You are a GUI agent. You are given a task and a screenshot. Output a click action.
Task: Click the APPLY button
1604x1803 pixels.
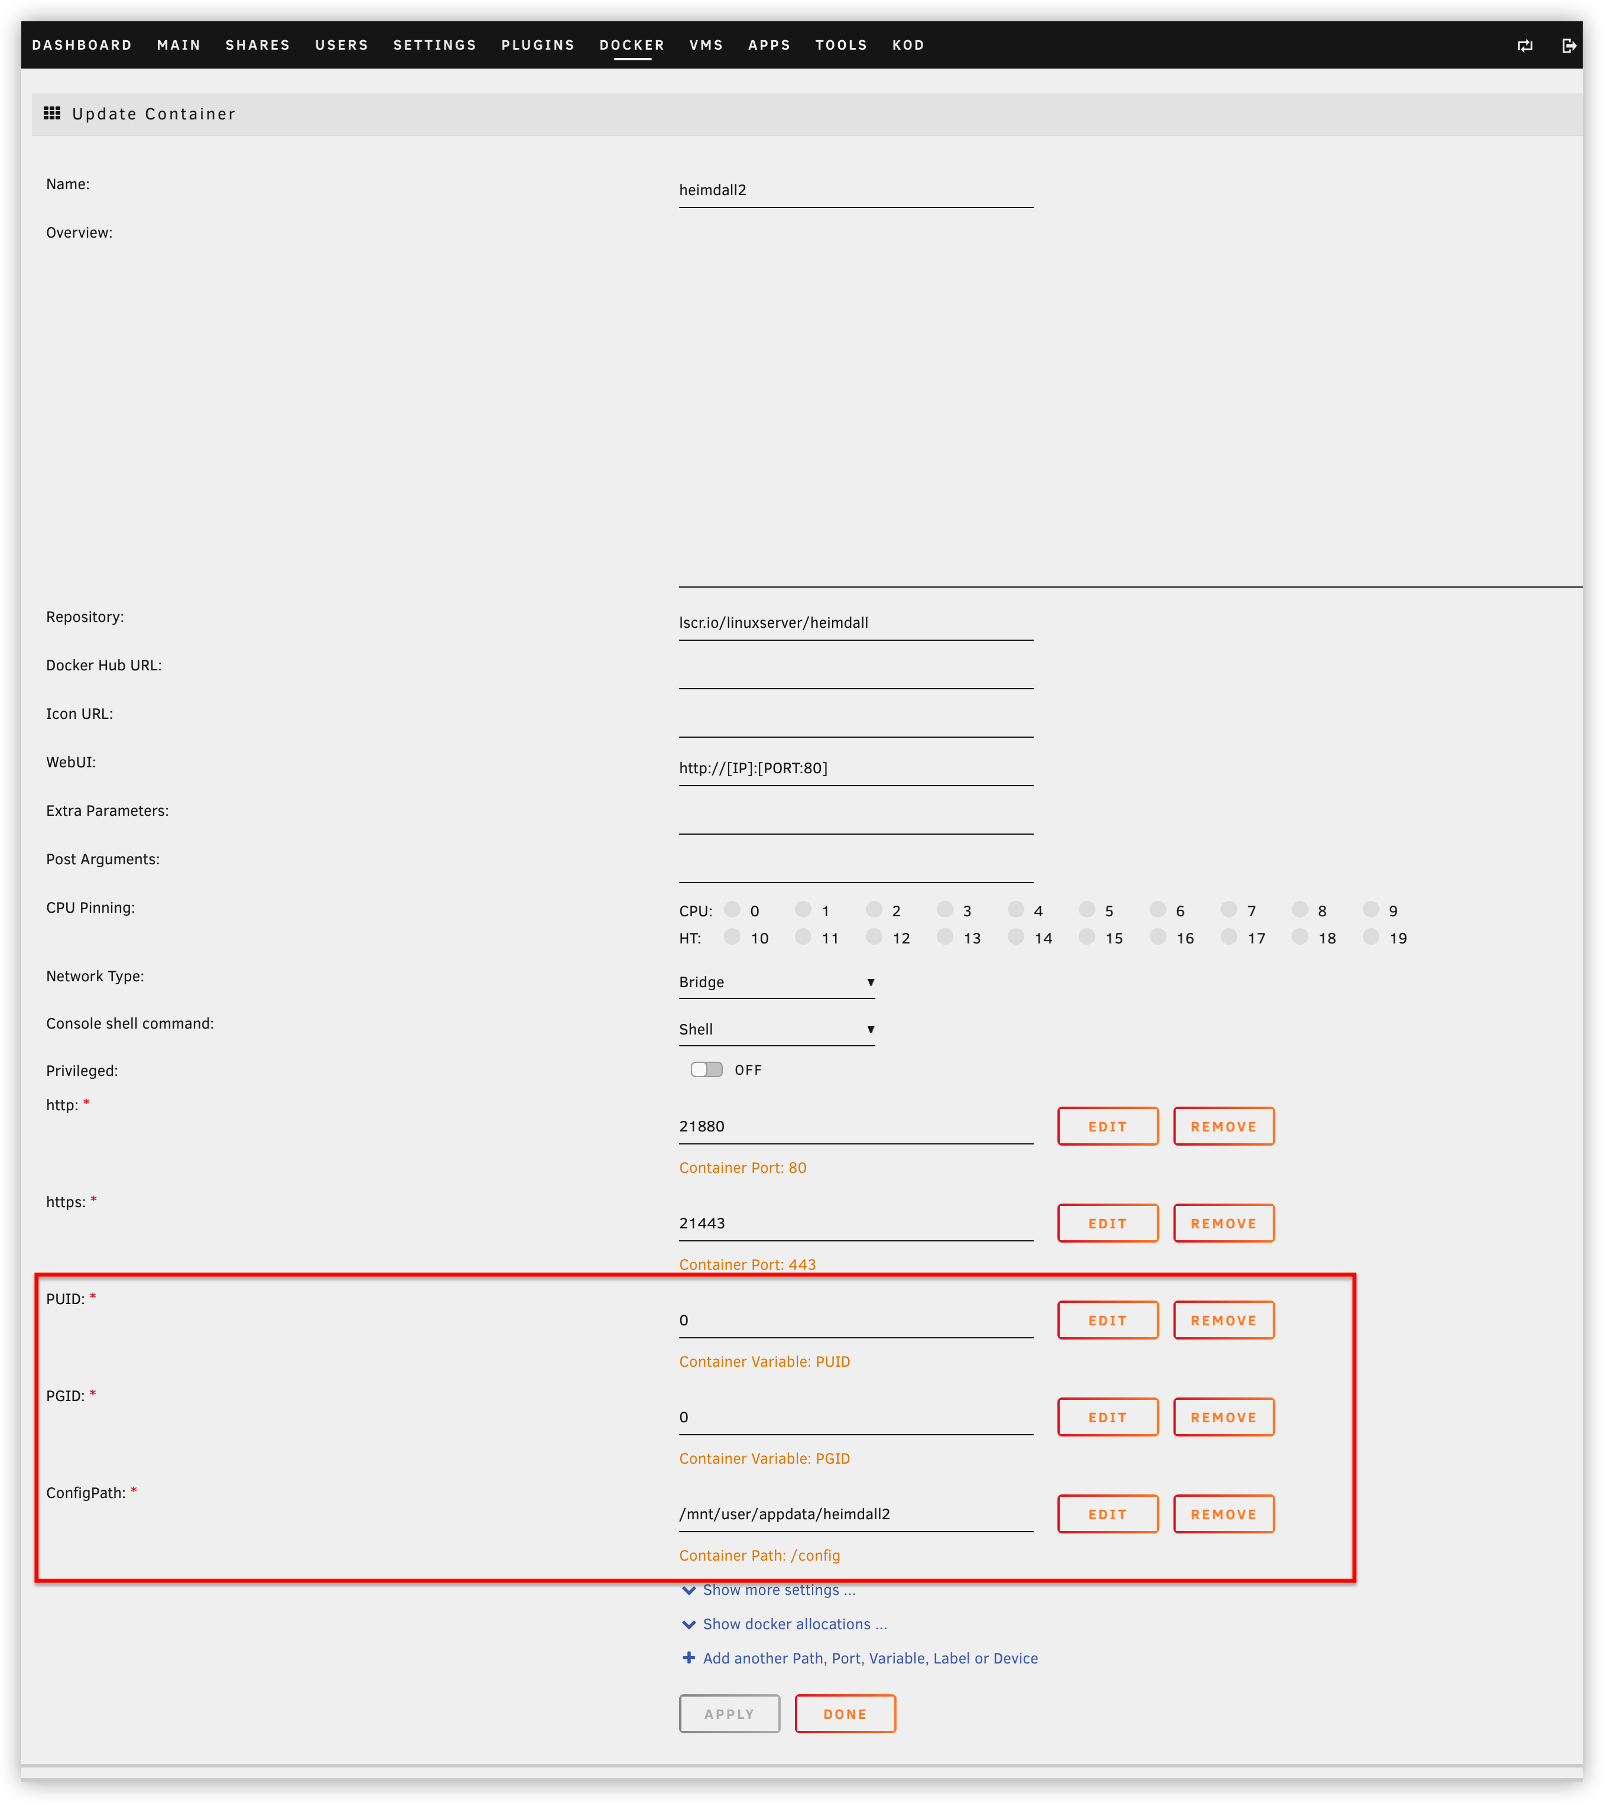(729, 1713)
